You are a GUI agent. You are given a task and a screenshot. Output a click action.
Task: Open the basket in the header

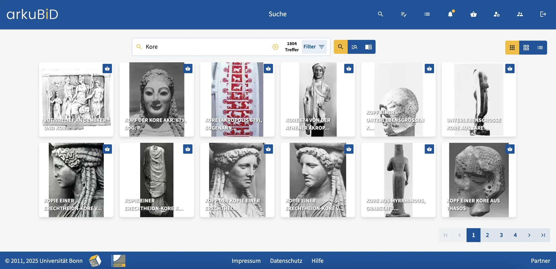click(x=473, y=14)
